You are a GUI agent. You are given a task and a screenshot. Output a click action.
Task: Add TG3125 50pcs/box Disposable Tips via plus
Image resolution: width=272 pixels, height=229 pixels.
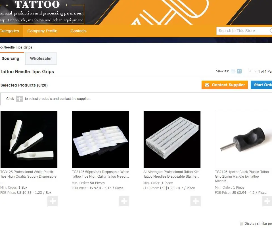(124, 201)
